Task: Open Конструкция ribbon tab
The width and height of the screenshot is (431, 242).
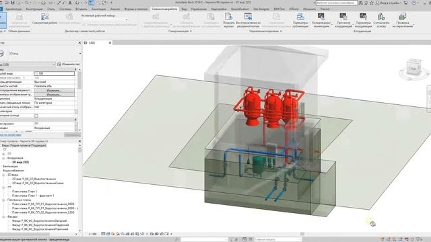Action: pyautogui.click(x=34, y=9)
